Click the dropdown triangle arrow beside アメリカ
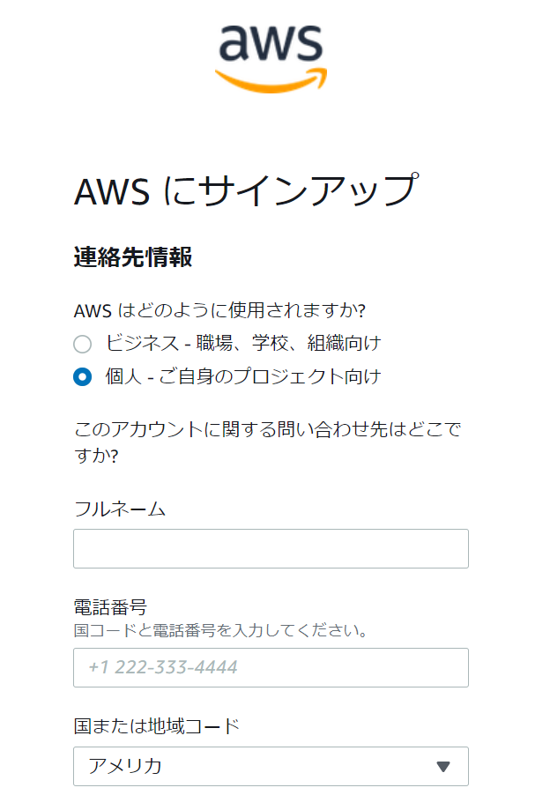The width and height of the screenshot is (550, 810). [x=443, y=767]
